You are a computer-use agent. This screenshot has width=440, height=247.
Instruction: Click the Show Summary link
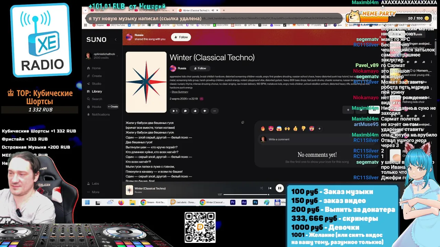180,92
